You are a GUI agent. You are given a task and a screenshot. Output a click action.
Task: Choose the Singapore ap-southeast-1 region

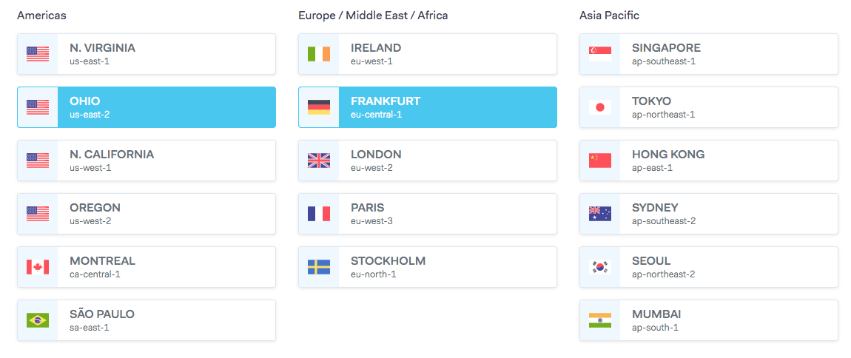click(728, 54)
